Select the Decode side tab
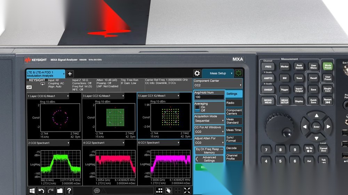 [234, 148]
